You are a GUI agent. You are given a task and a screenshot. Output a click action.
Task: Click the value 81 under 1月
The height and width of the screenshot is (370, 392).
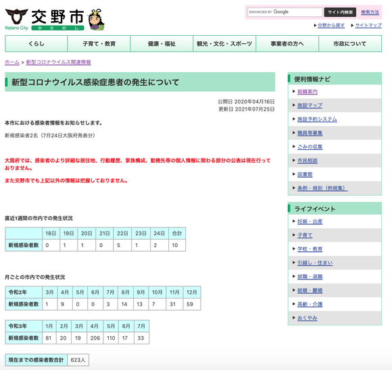click(x=49, y=338)
